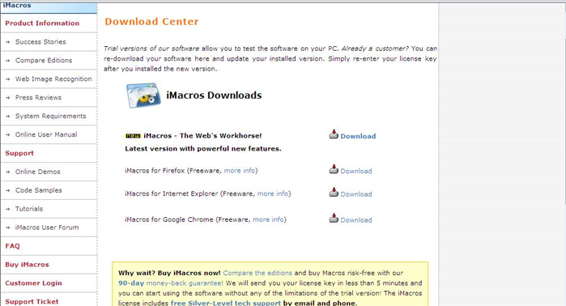Viewport: 566px width, 306px height.
Task: Click 'Why wait? Buy iMacros now!' text
Action: [x=169, y=273]
